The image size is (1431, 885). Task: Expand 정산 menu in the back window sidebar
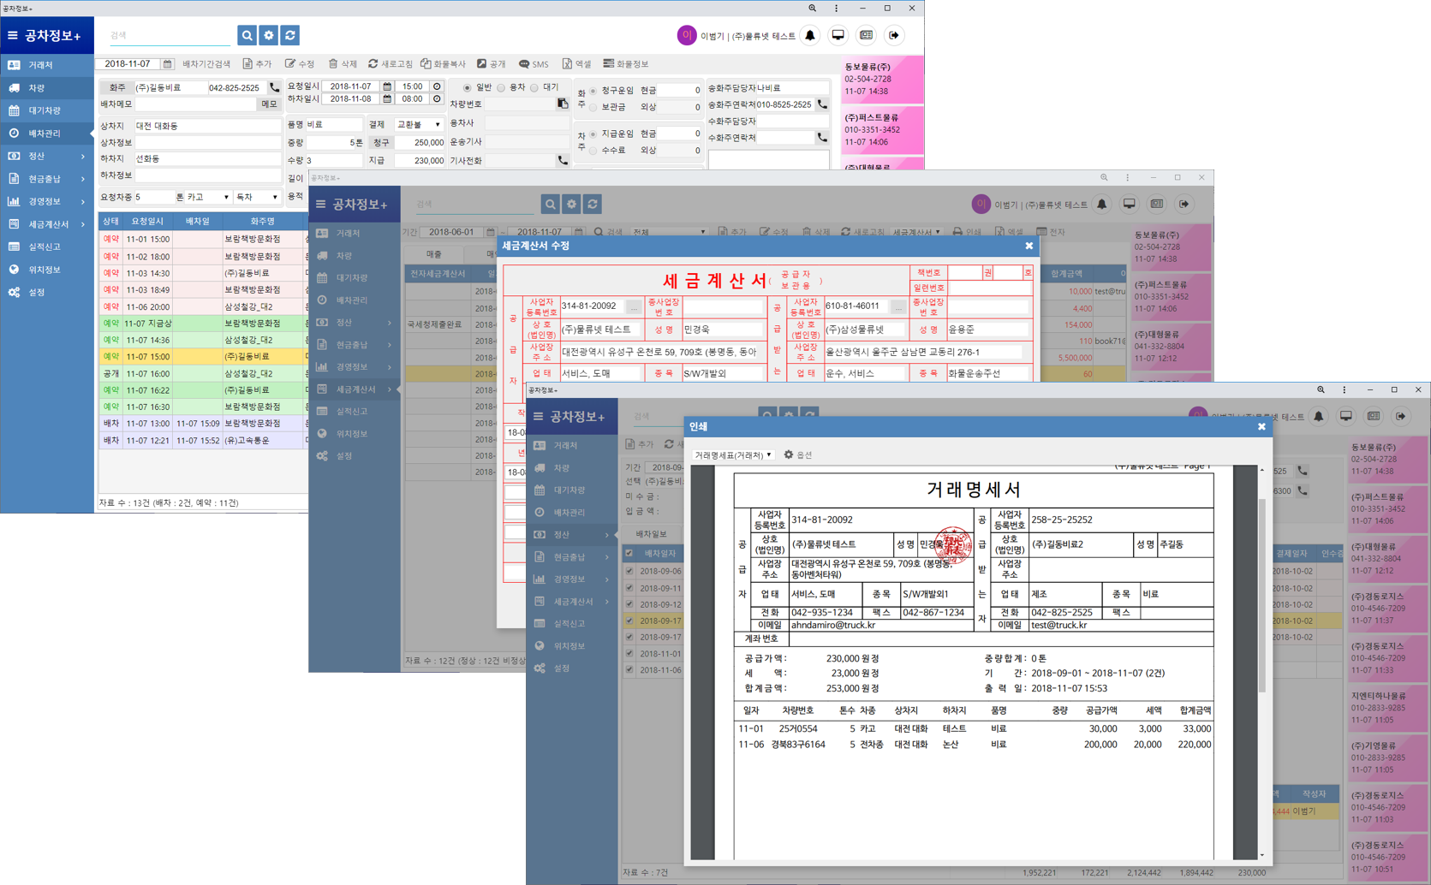47,156
